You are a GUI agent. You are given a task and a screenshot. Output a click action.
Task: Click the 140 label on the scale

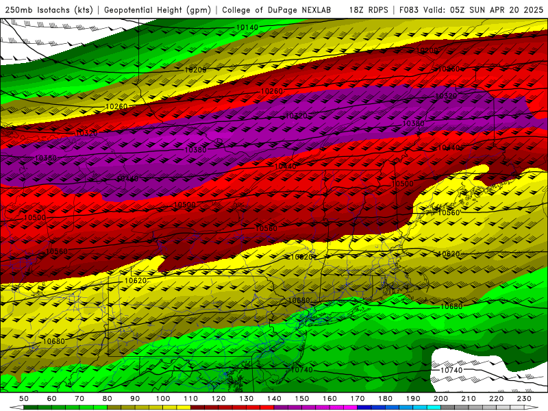click(x=274, y=399)
